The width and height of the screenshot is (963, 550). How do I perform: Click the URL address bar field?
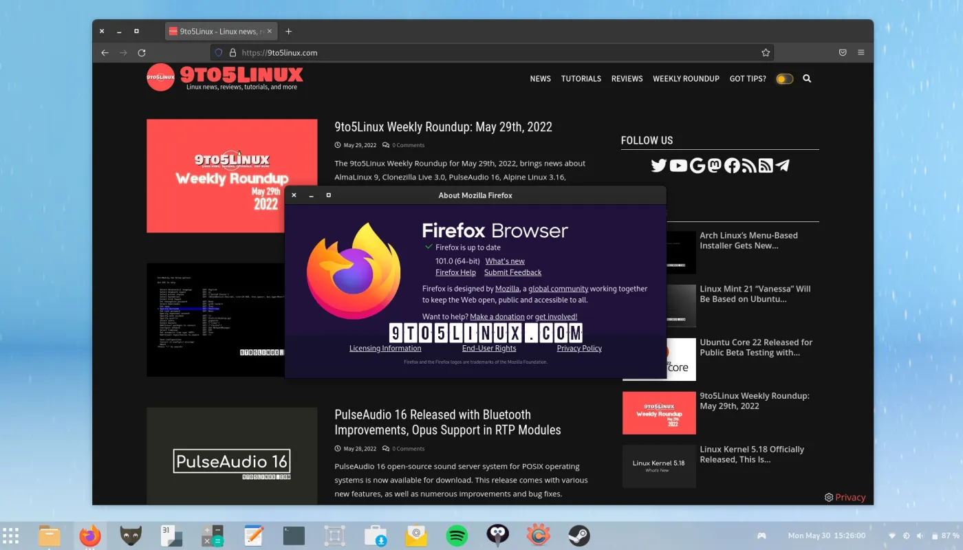tap(492, 52)
